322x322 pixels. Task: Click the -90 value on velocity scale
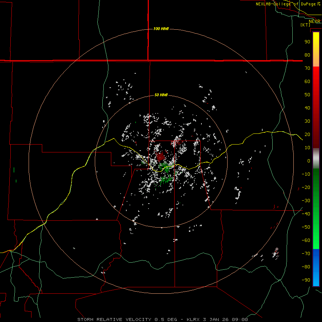pos(306,280)
